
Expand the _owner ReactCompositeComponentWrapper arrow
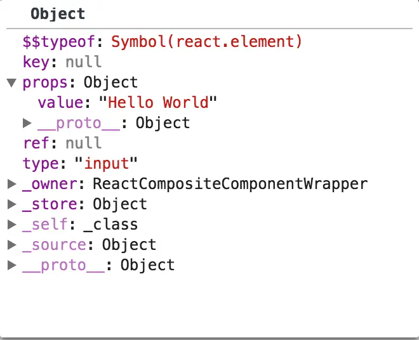point(12,184)
